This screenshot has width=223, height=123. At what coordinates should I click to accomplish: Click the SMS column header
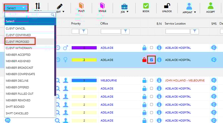pos(214,24)
